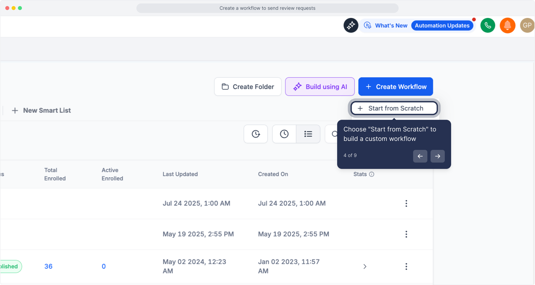Open the GP profile avatar

pyautogui.click(x=527, y=25)
